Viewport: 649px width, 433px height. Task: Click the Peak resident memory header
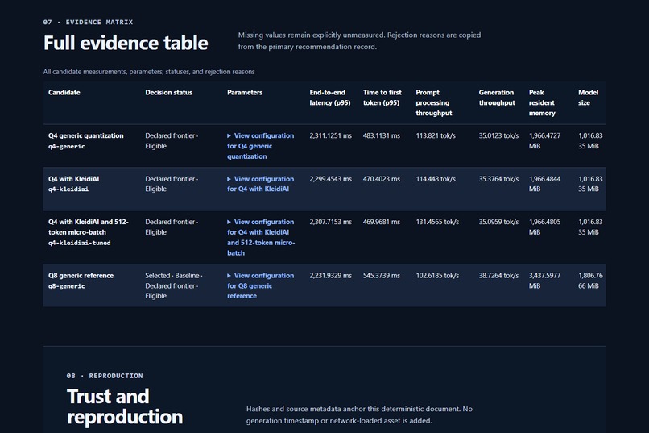(542, 102)
